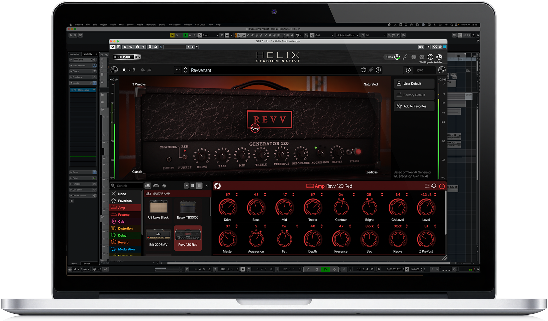Select the Cab category

(x=125, y=222)
